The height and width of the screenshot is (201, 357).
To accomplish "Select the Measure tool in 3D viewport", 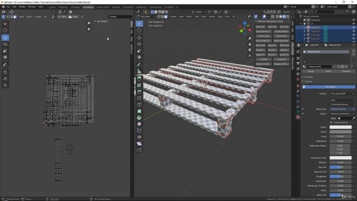I will tap(139, 71).
